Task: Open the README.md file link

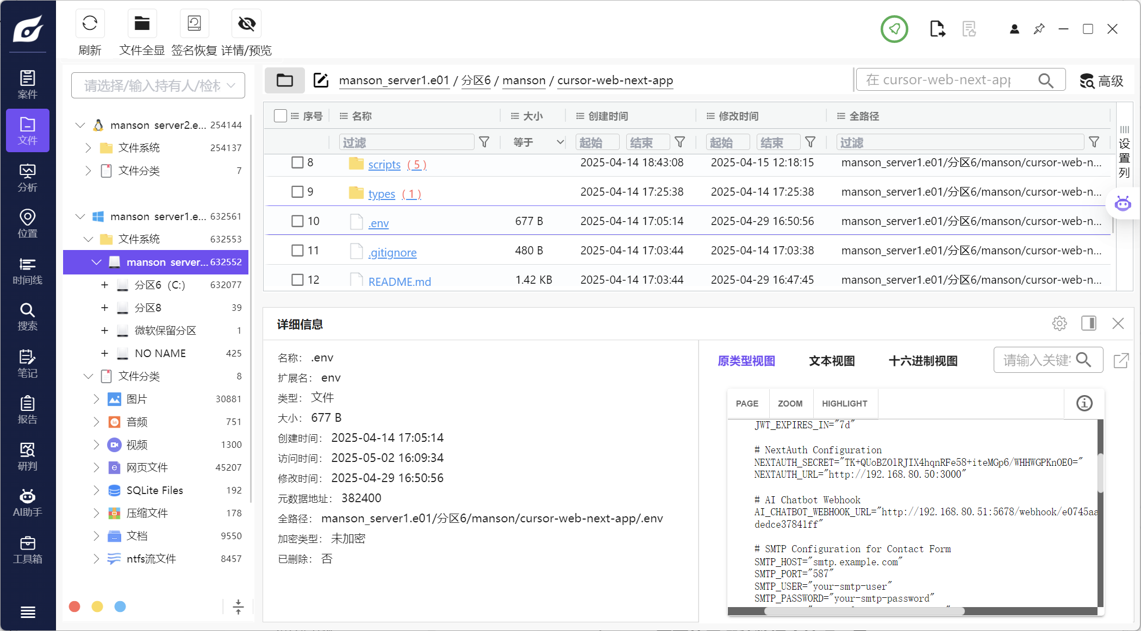Action: tap(400, 282)
